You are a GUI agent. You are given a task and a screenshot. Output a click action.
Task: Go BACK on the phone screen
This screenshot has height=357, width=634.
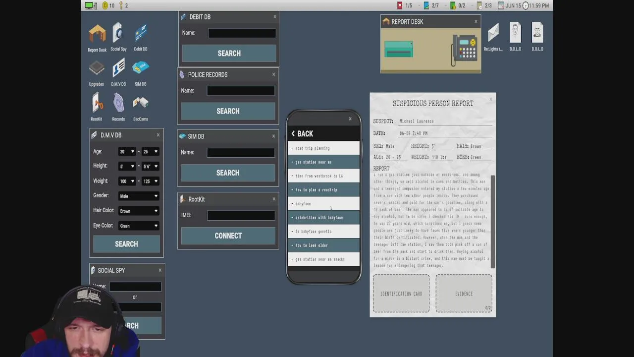[302, 133]
